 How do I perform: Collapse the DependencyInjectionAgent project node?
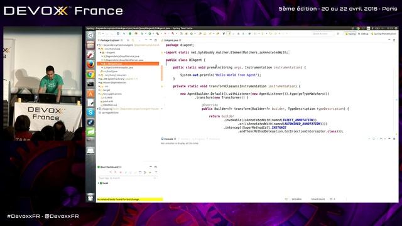pos(98,45)
